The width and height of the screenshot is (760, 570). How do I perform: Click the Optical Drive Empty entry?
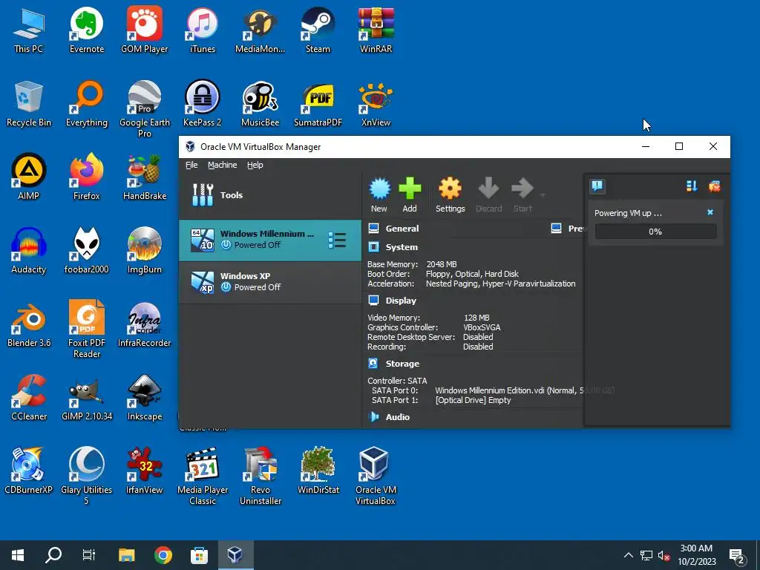pos(473,400)
